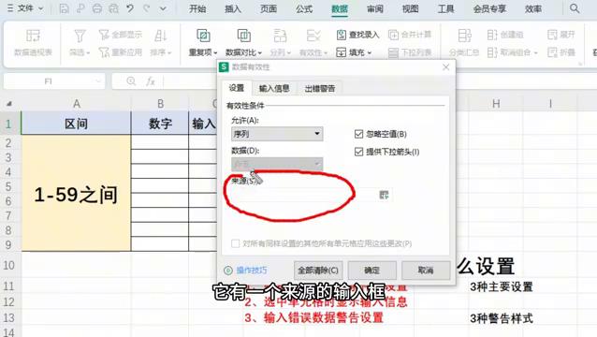Open the disabled 数据(D) dropdown
597x337 pixels.
coord(277,164)
